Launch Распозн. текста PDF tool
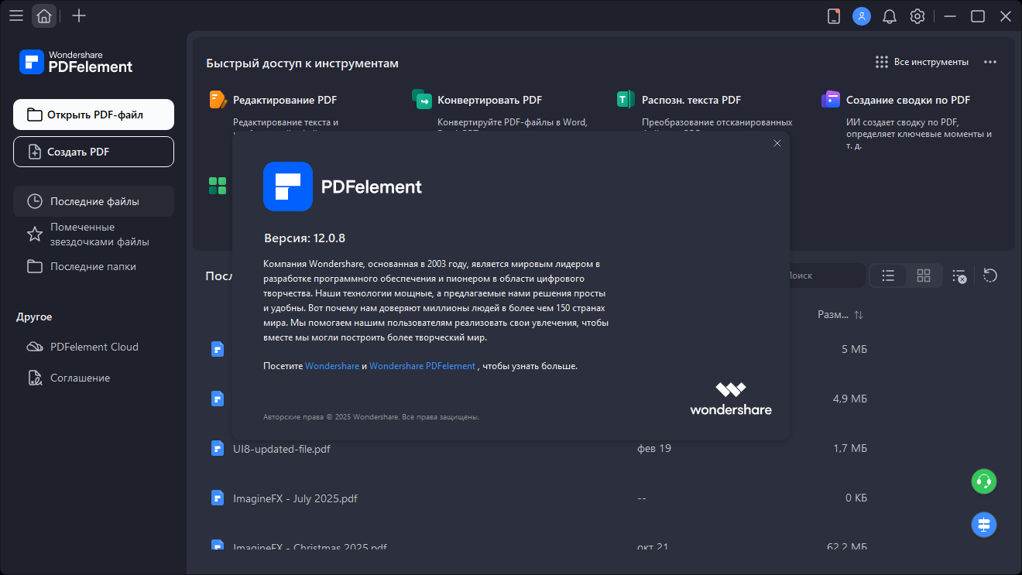Screen dimensions: 1022x575 click(x=691, y=100)
